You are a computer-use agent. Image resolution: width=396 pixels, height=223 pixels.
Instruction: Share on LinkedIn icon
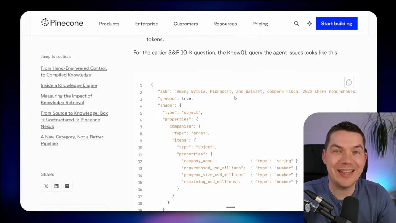coord(57,186)
